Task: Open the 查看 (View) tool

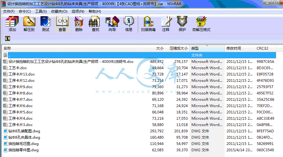Action: [x=62, y=24]
